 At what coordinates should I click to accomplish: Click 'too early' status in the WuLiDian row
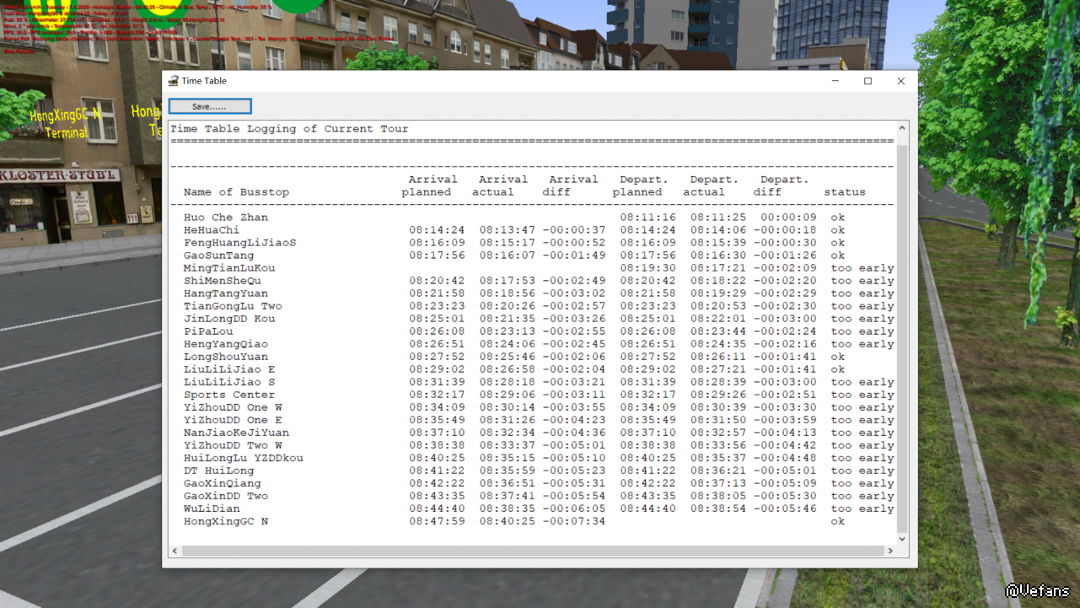click(x=862, y=508)
